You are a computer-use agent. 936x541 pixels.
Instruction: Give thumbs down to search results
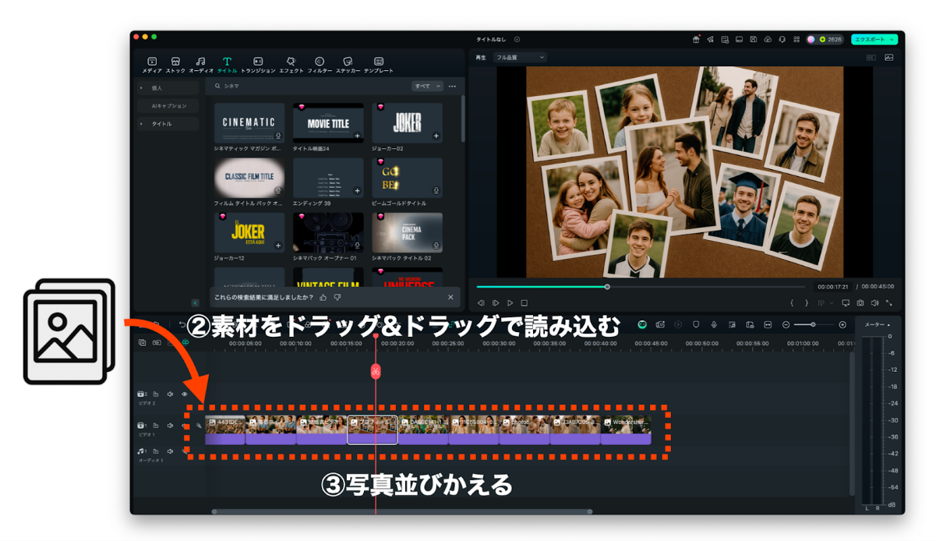tap(337, 297)
